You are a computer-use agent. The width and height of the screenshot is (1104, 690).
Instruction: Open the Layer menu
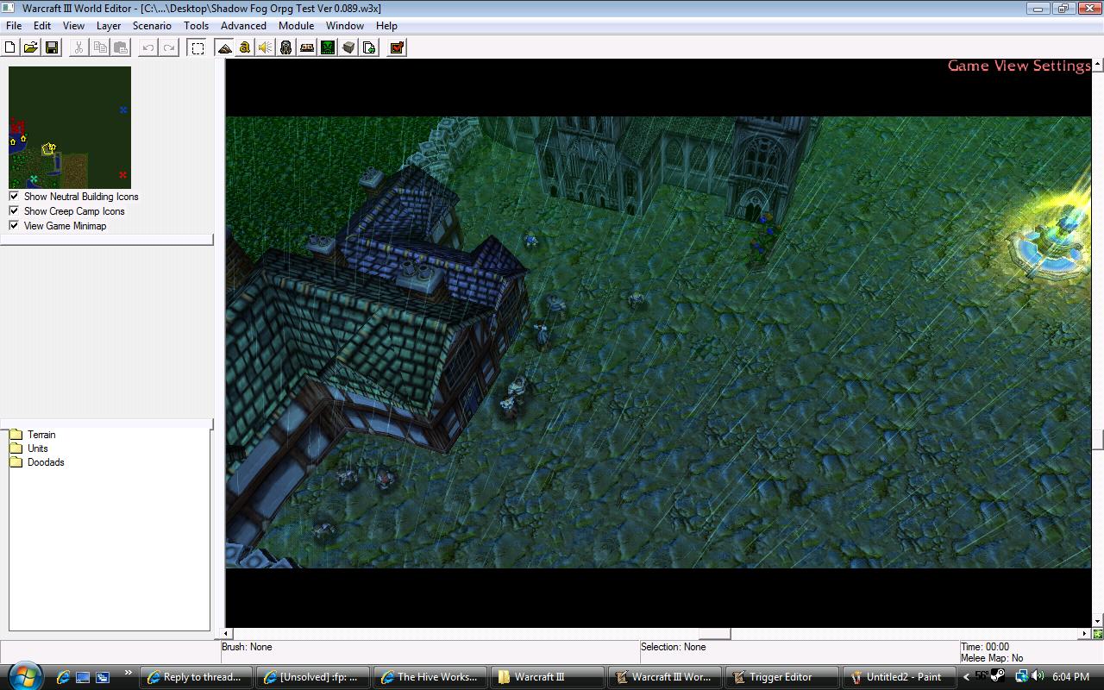[x=109, y=26]
